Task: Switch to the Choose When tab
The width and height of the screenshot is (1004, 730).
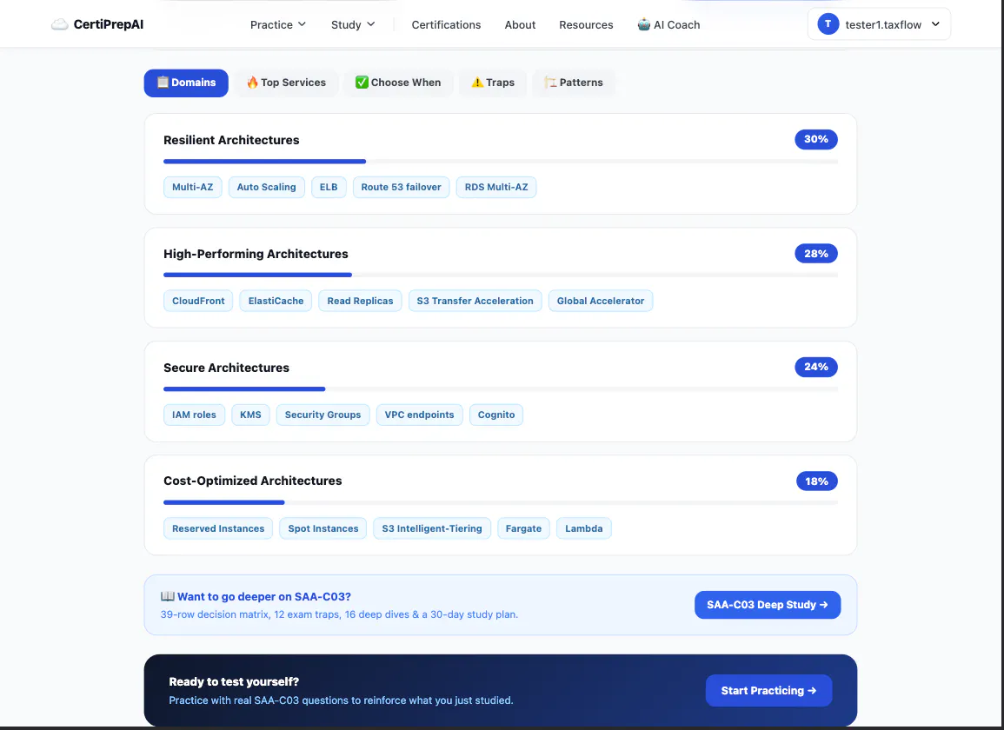Action: [x=398, y=83]
